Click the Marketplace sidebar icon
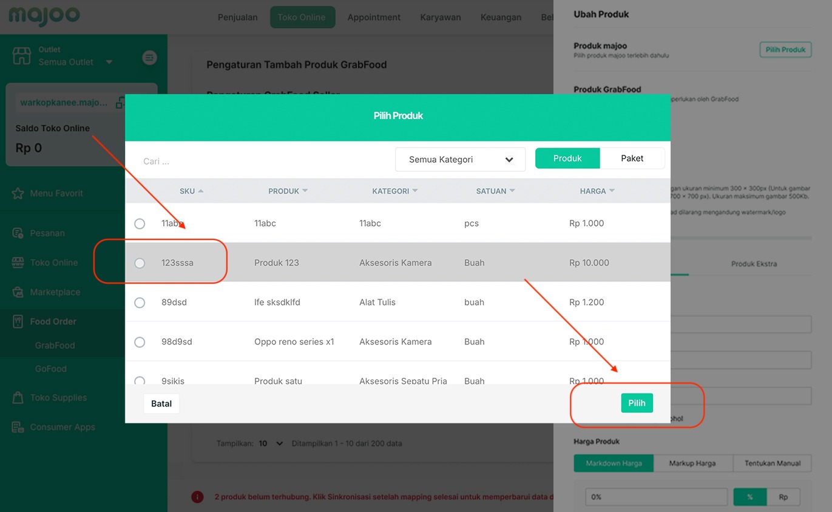Image resolution: width=832 pixels, height=512 pixels. pos(18,292)
